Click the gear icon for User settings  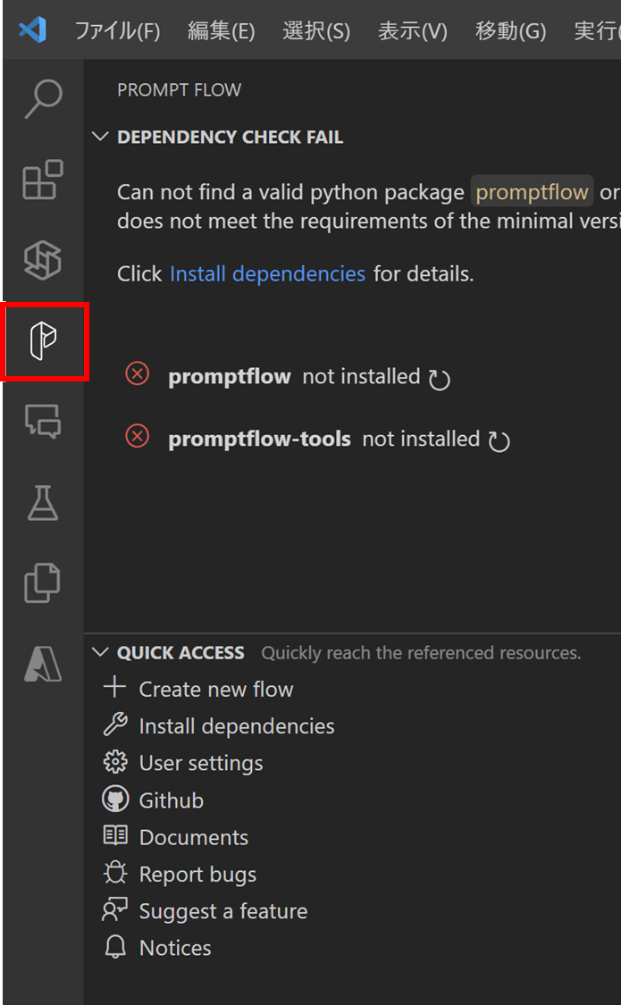click(x=115, y=762)
